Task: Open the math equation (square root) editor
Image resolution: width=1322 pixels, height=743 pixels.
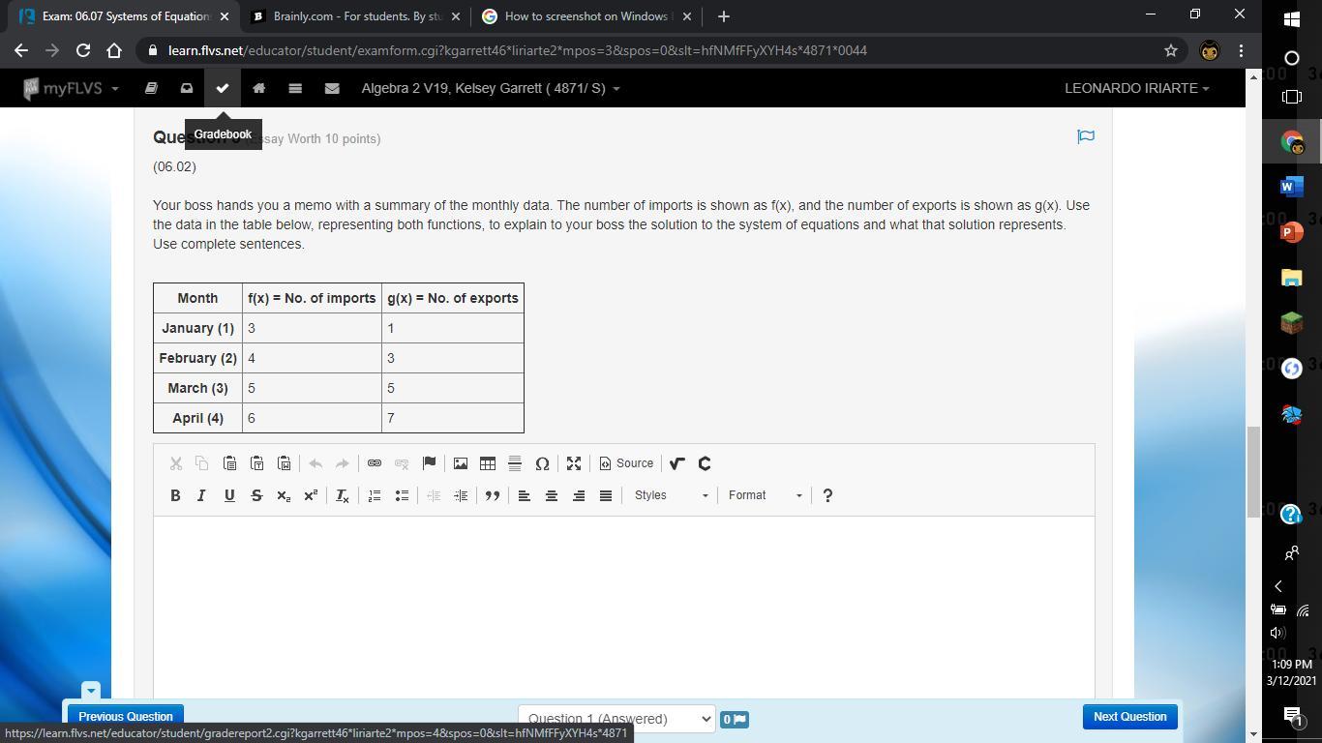Action: click(x=677, y=463)
